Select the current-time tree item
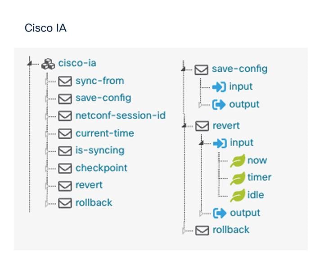Viewport: 324px width, 261px height. 105,133
